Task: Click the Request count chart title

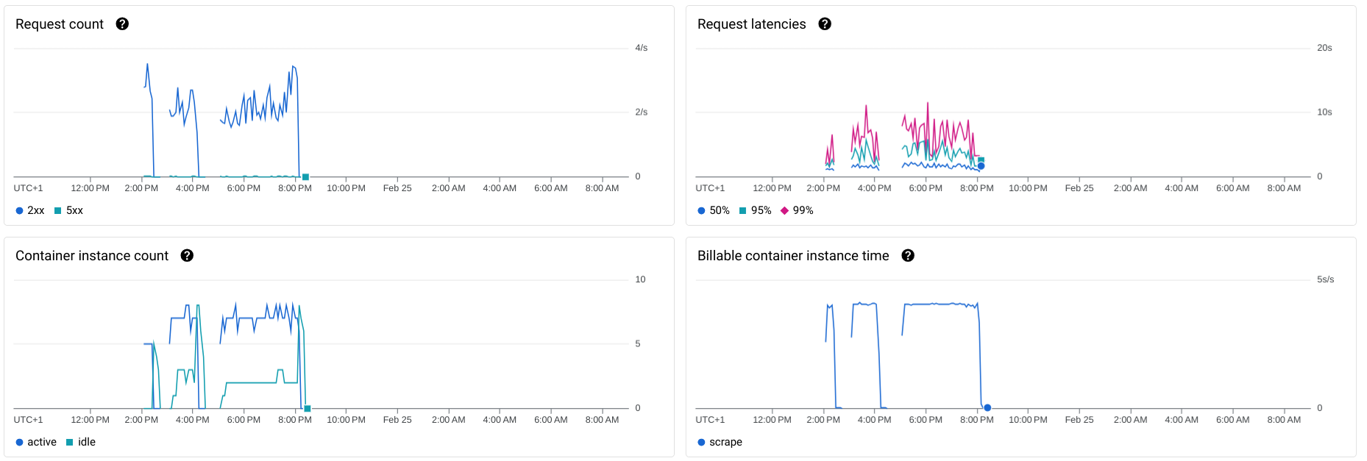Action: tap(60, 24)
